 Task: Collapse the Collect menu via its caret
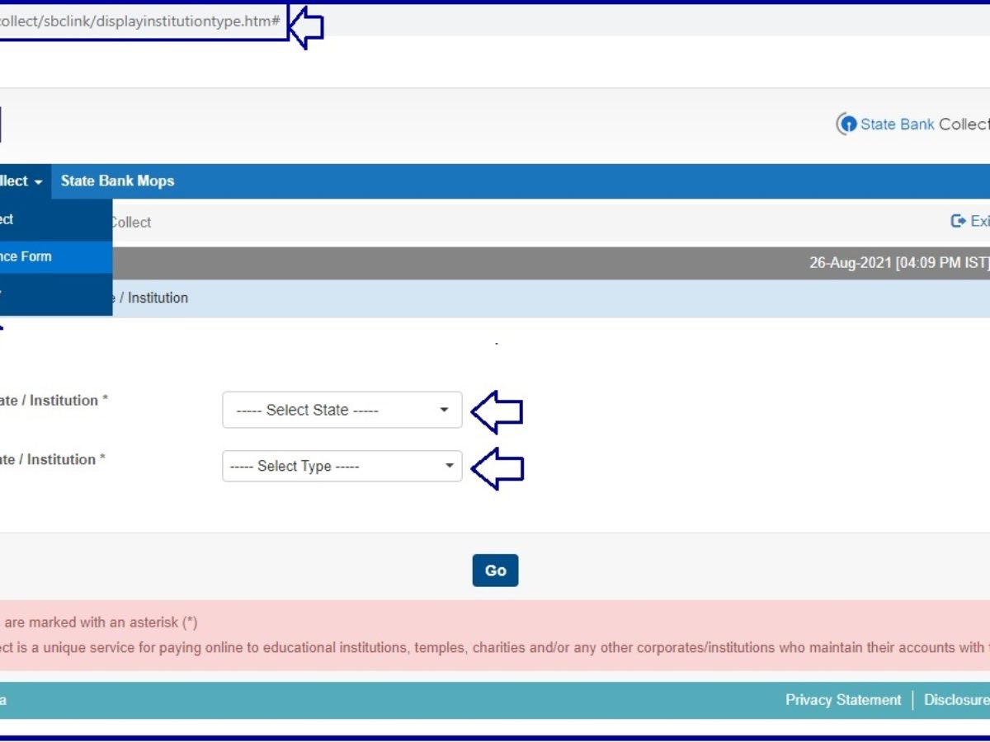pos(38,181)
